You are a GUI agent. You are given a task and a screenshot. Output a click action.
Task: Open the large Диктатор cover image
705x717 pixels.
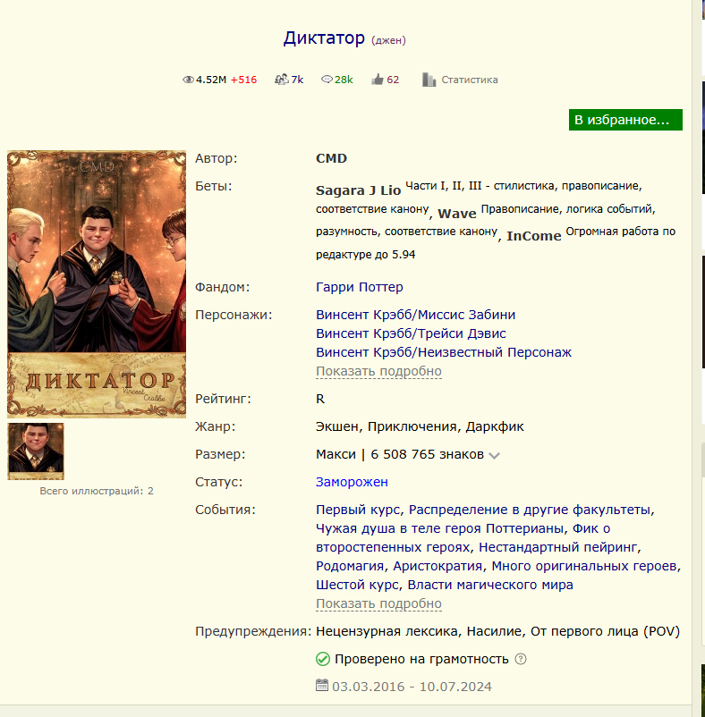point(97,284)
